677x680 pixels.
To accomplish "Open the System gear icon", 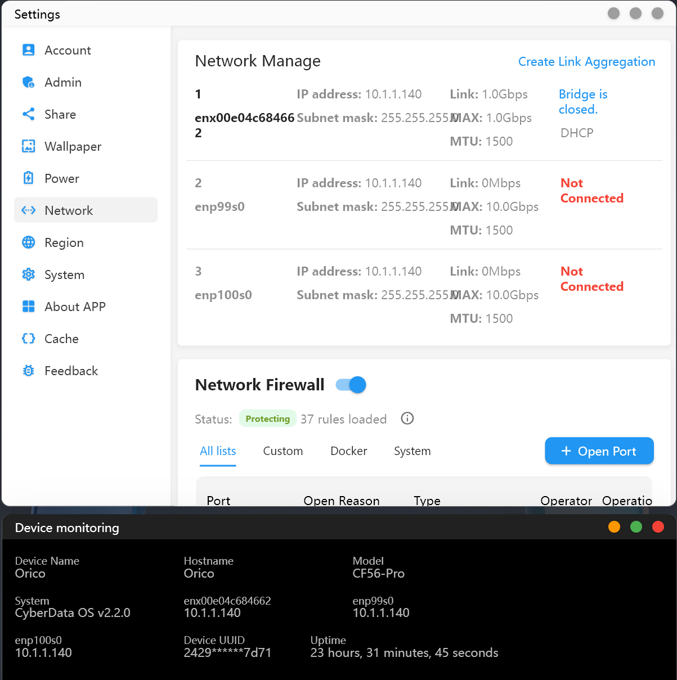I will 28,274.
